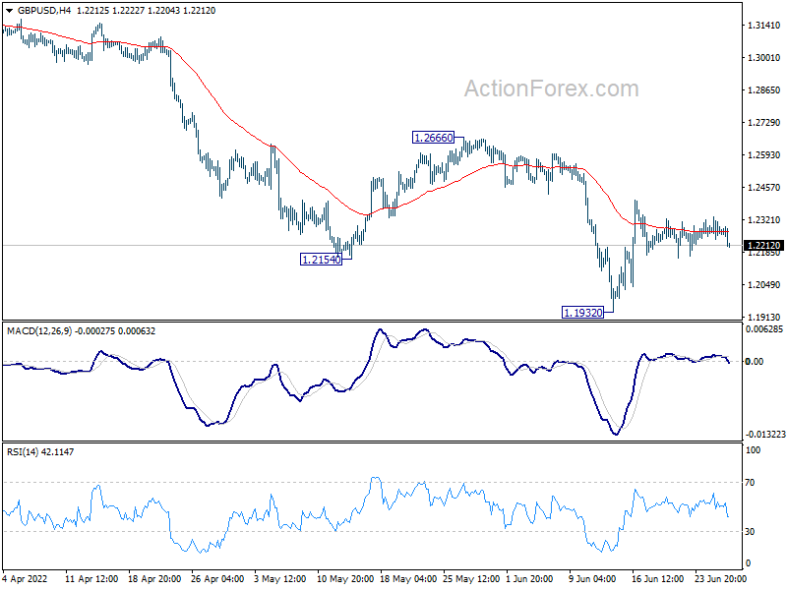
Task: Click the 10 May 20:00 date label
Action: coord(345,579)
